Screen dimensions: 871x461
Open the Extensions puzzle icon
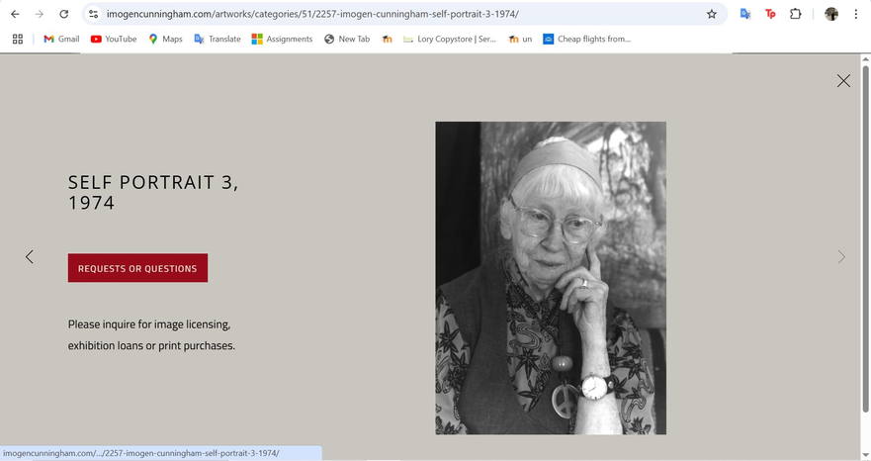(795, 14)
